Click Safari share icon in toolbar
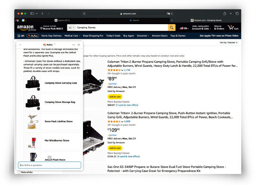The image size is (257, 185). [225, 14]
